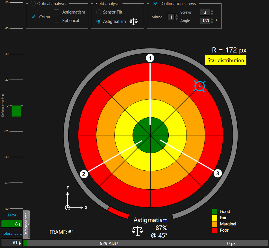
Task: Increase the Mirror number with up arrow
Action: [x=177, y=16]
